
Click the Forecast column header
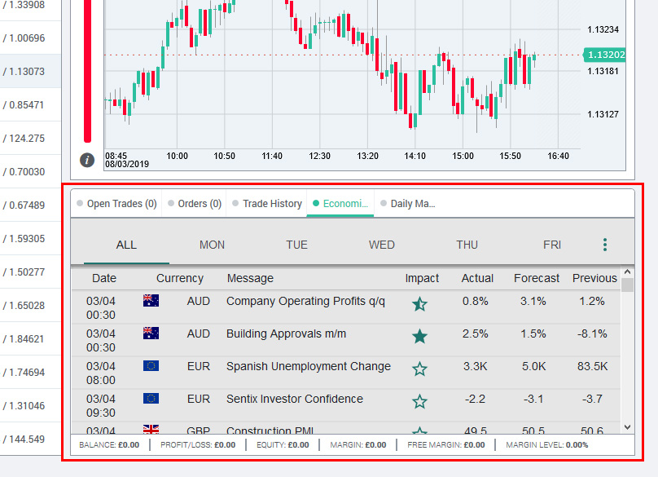pos(537,278)
